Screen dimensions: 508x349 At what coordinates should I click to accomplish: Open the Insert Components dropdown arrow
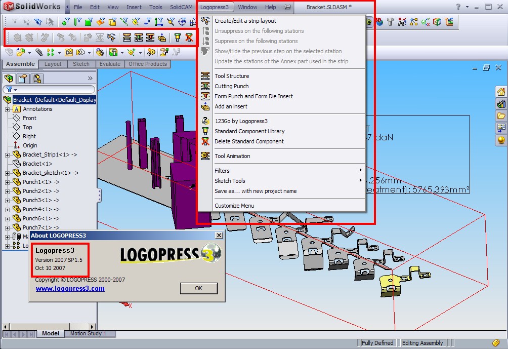(29, 53)
